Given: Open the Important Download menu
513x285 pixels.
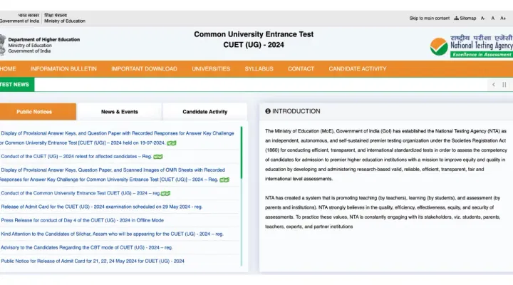Looking at the screenshot, I should click(144, 68).
